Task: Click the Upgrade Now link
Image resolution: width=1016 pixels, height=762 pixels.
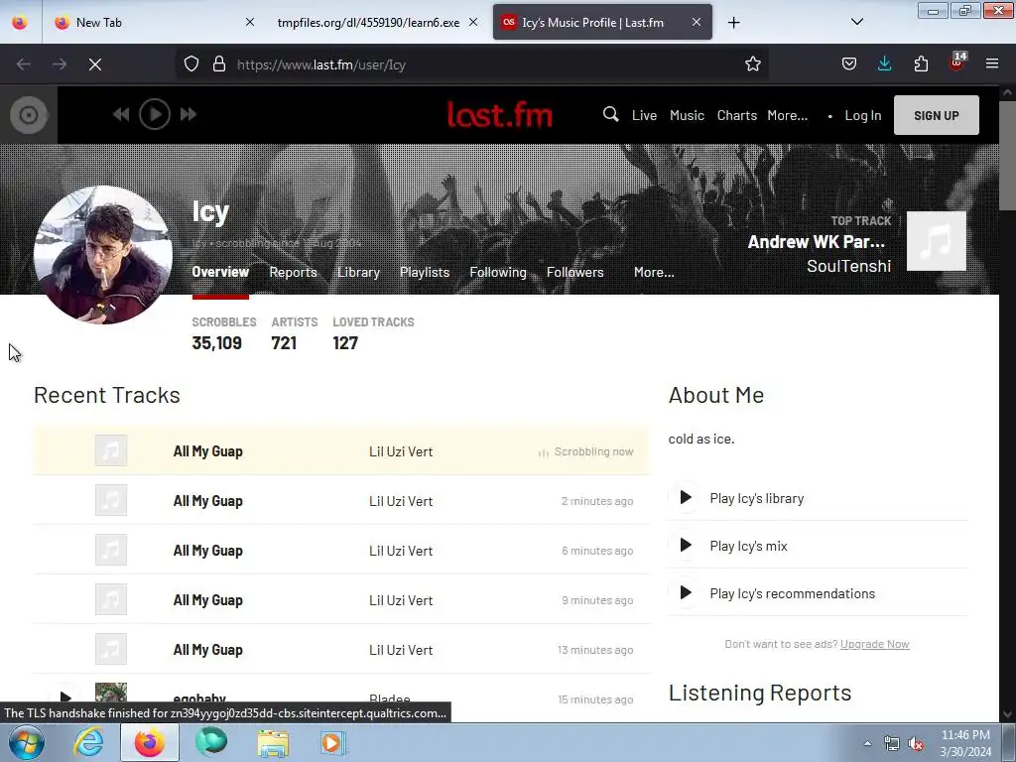Action: point(874,644)
